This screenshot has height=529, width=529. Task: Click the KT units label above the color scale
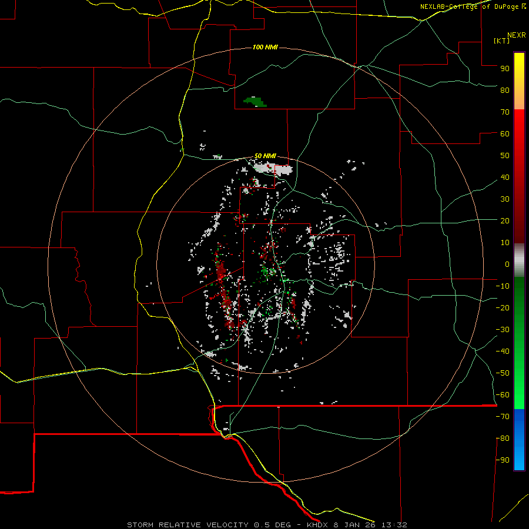pyautogui.click(x=501, y=41)
